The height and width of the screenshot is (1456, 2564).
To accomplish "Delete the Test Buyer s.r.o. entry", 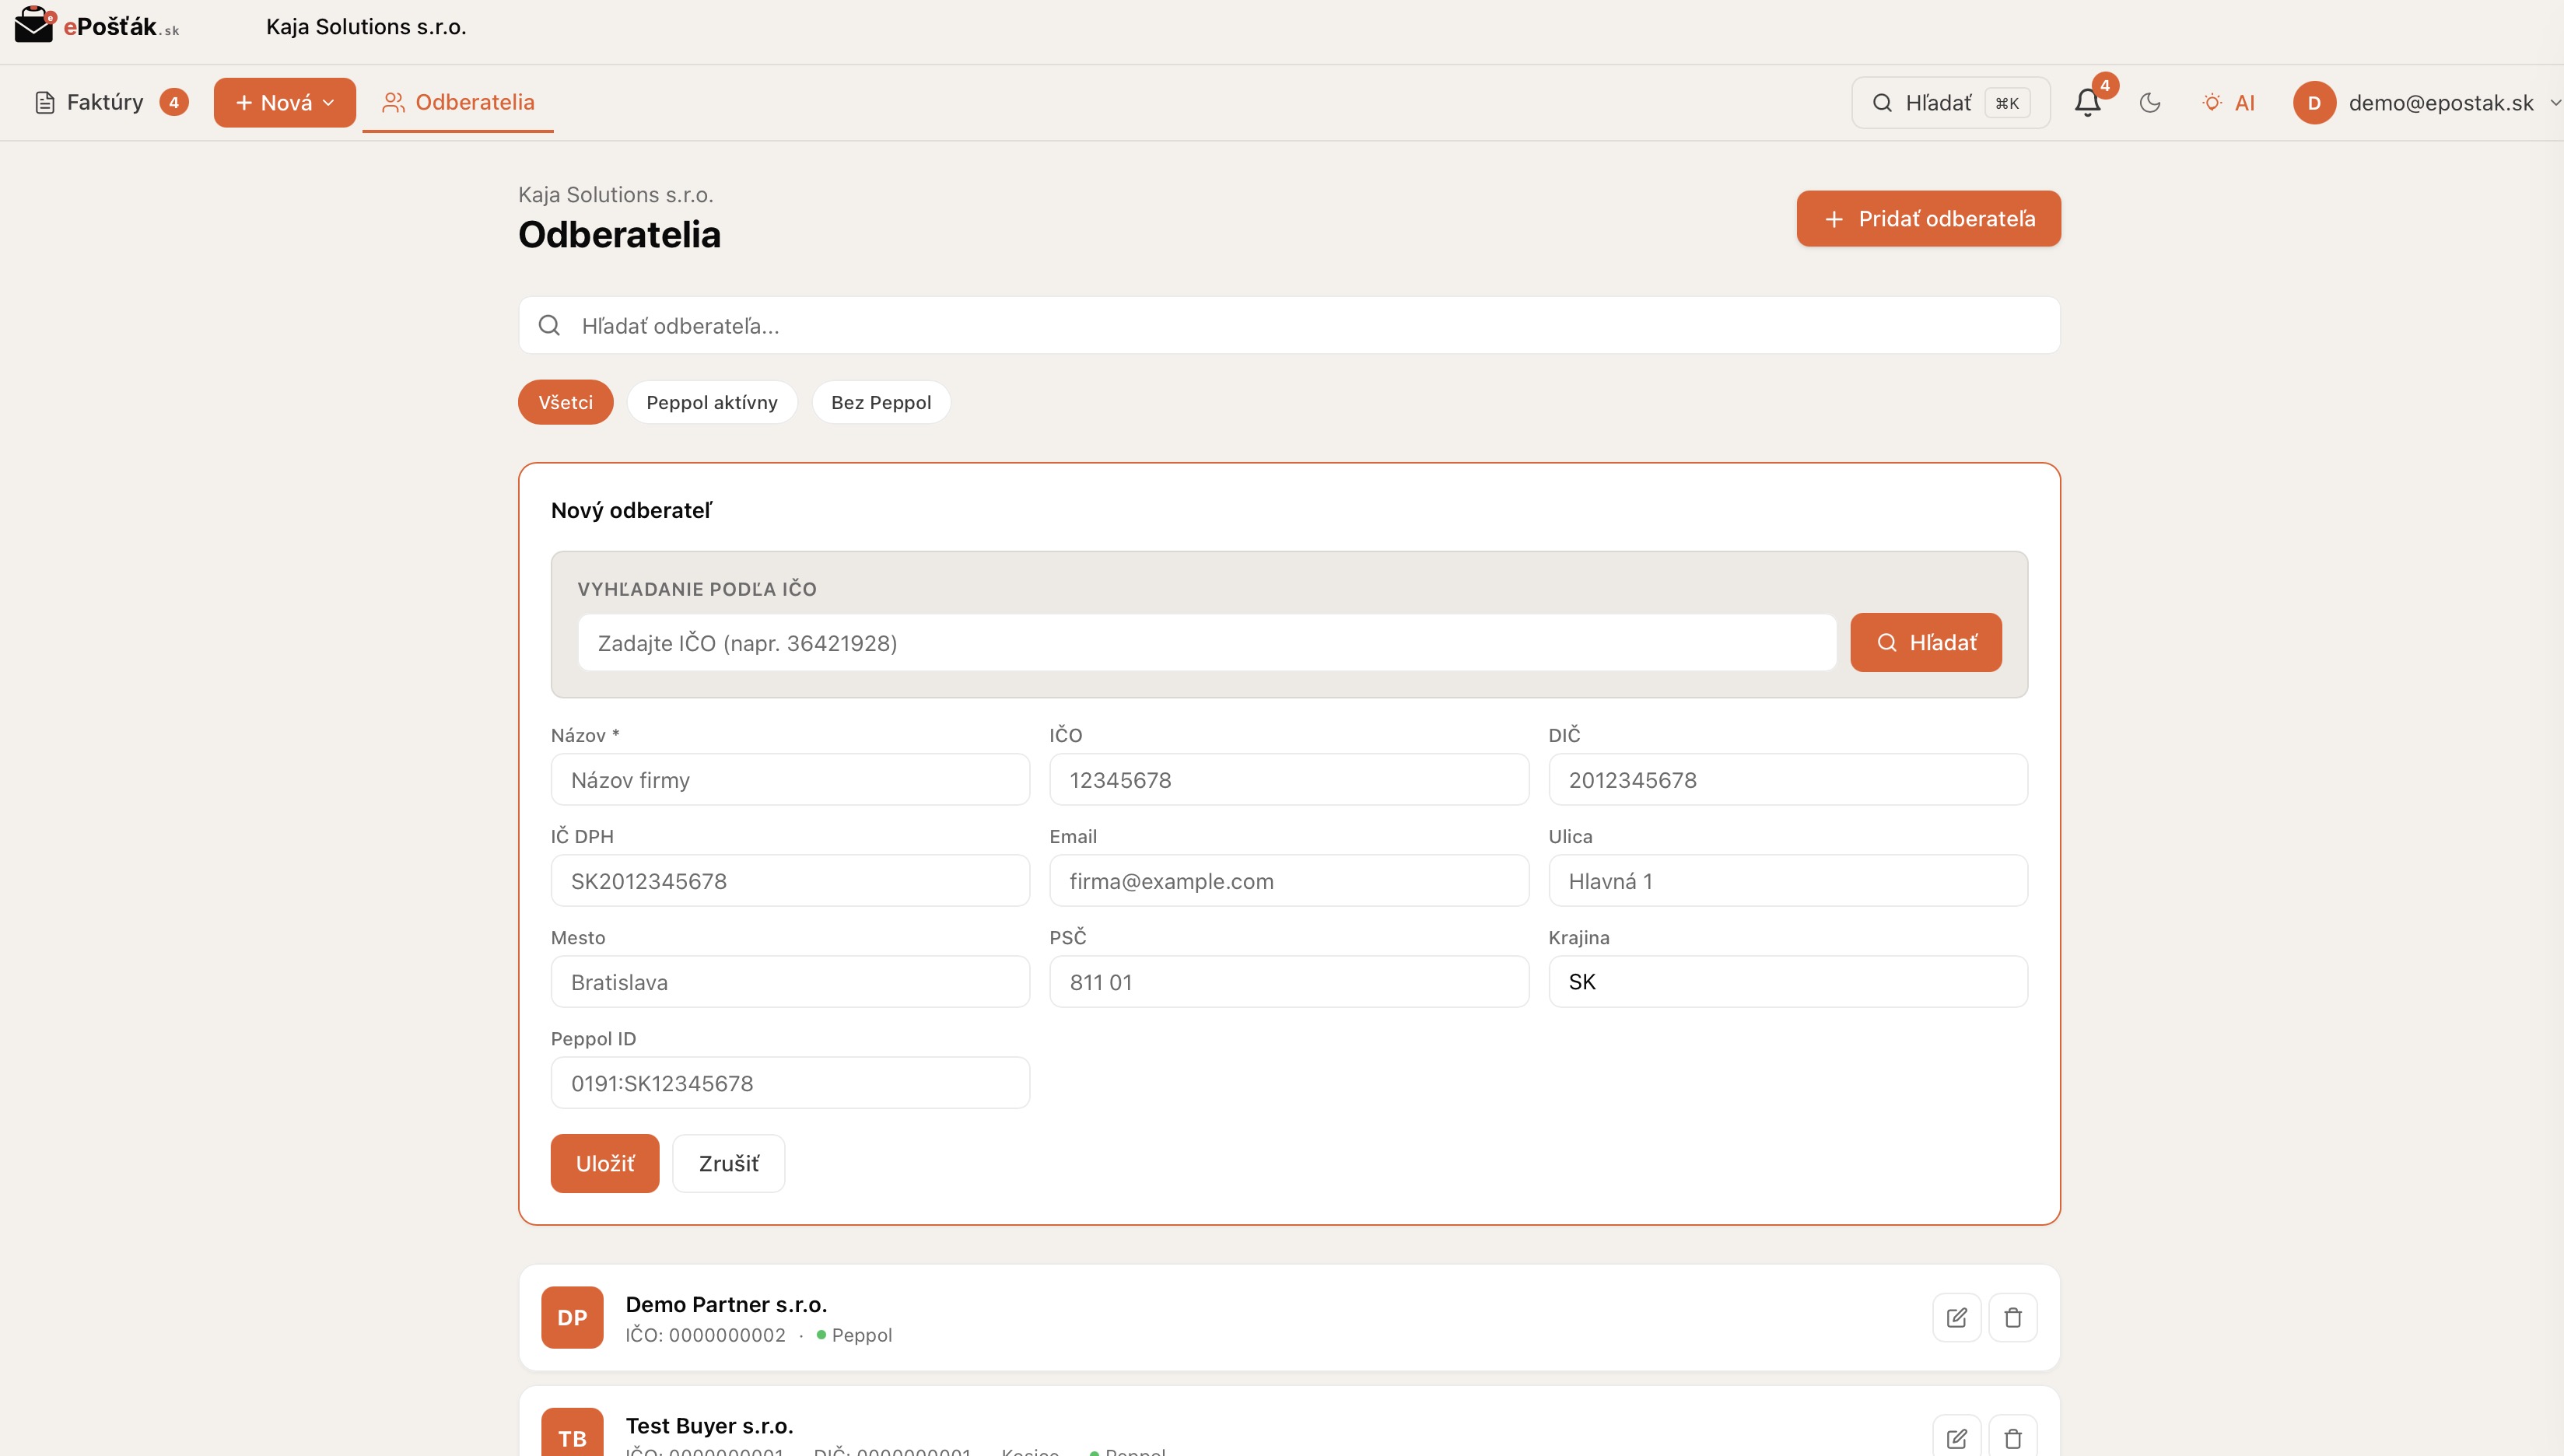I will (x=2012, y=1437).
